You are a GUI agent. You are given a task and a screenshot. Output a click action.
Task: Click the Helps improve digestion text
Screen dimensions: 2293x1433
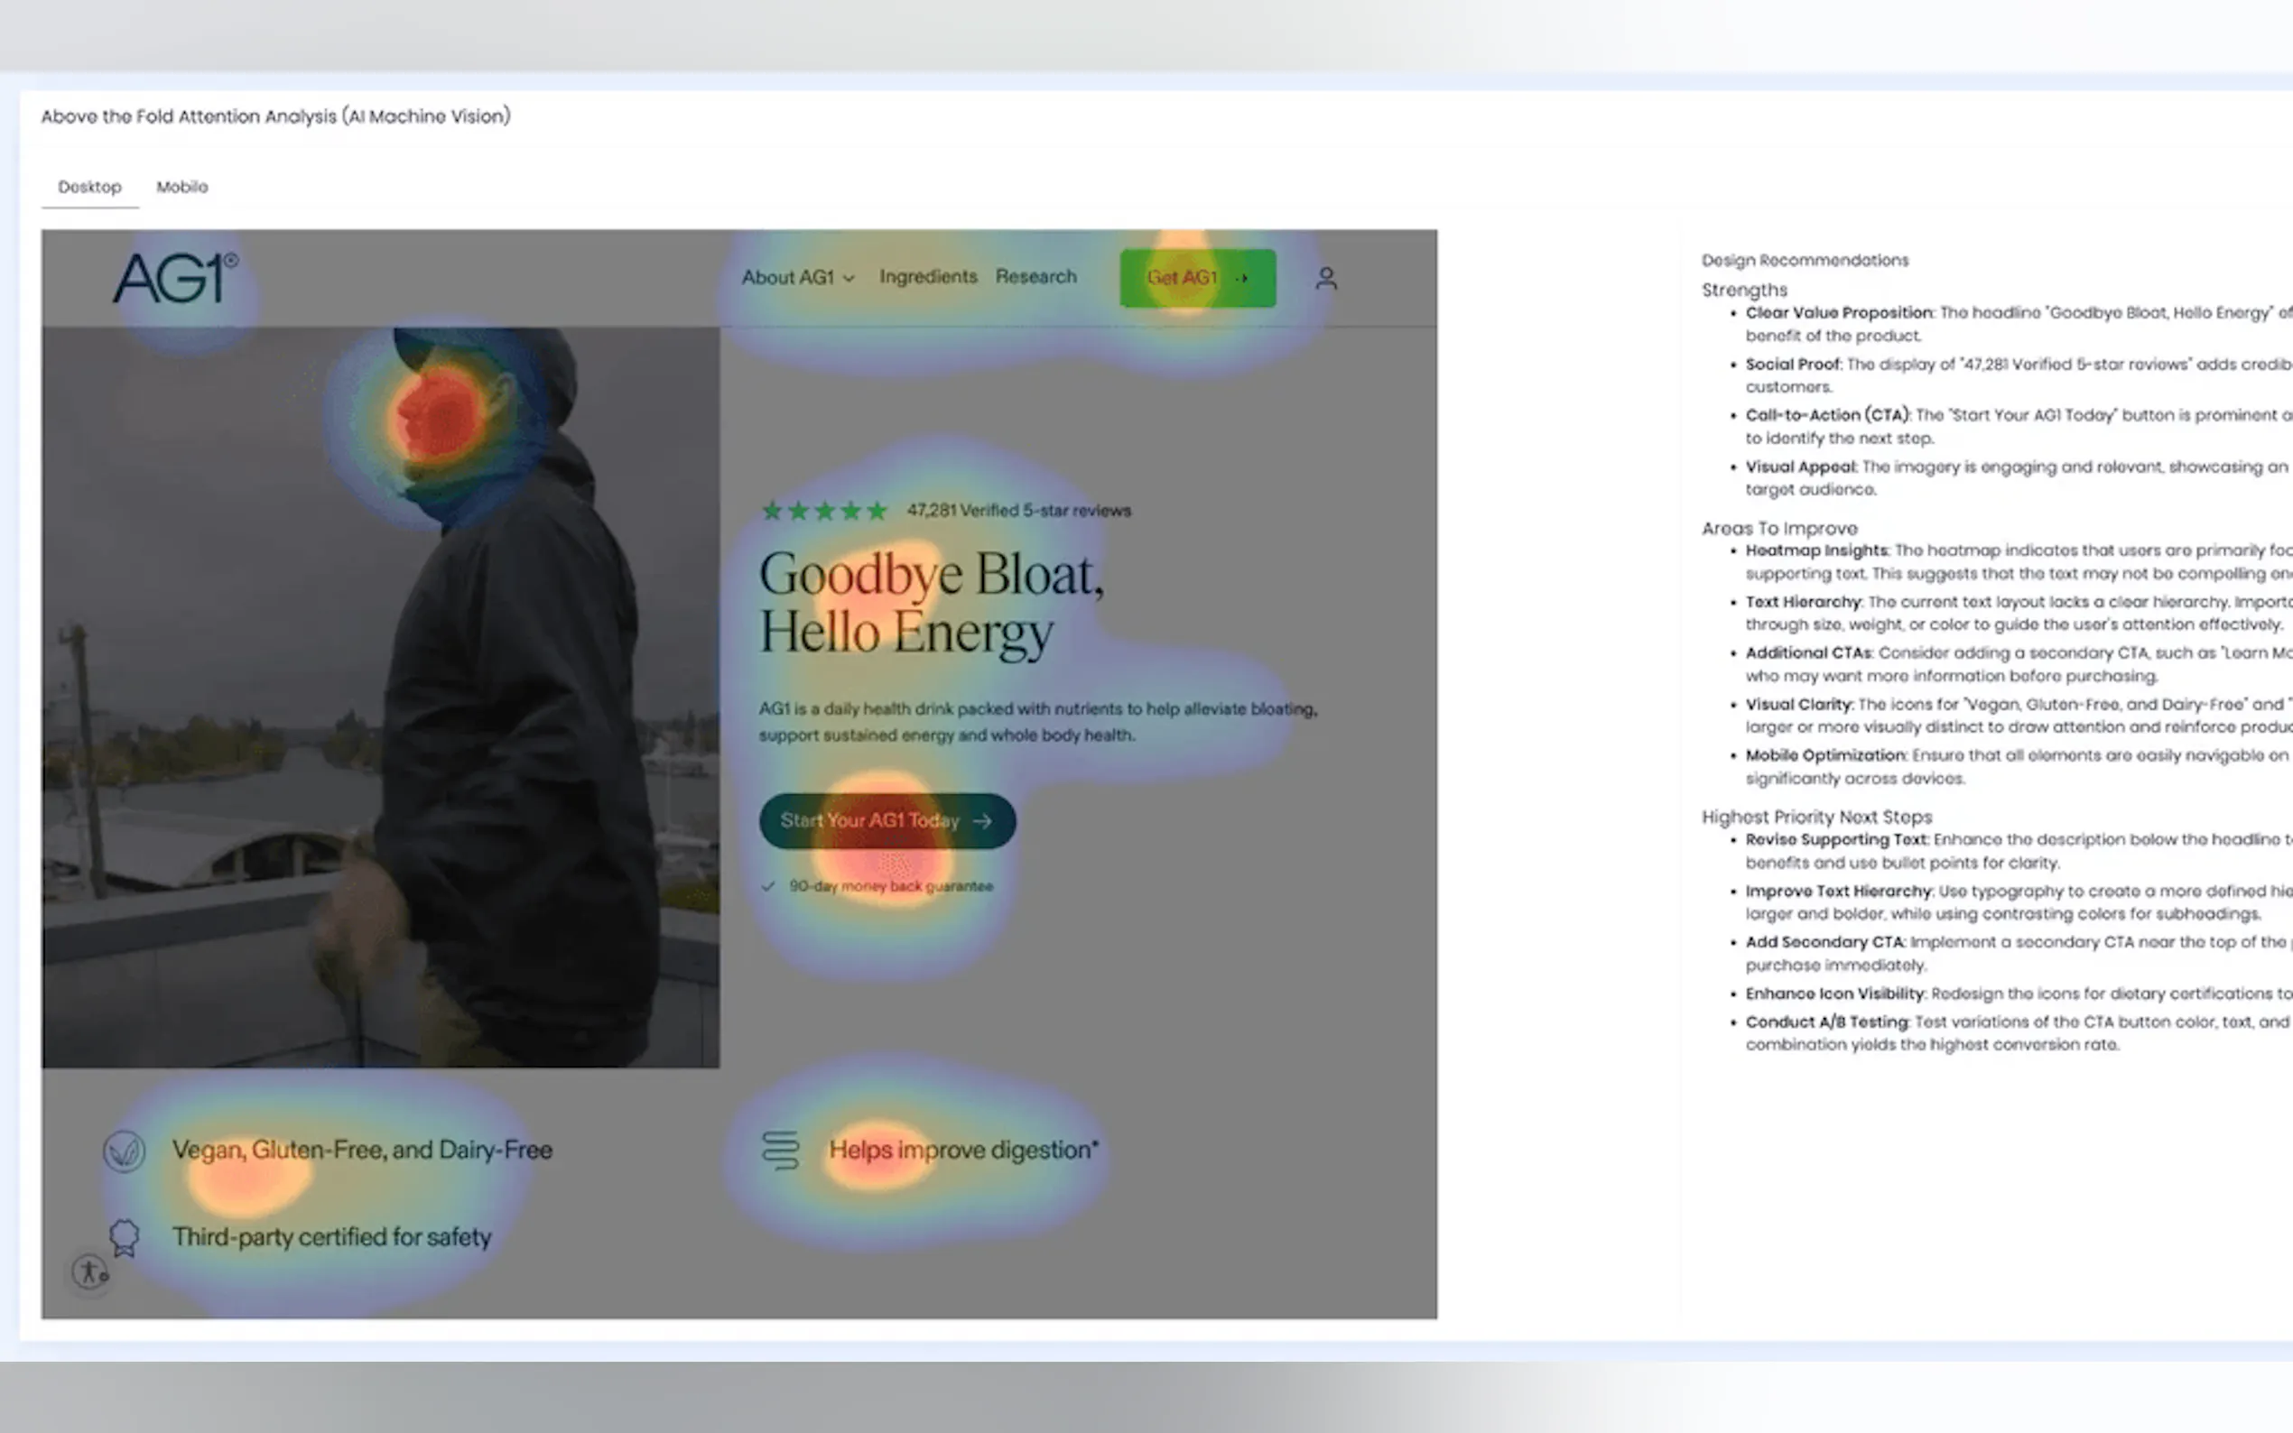(x=962, y=1150)
